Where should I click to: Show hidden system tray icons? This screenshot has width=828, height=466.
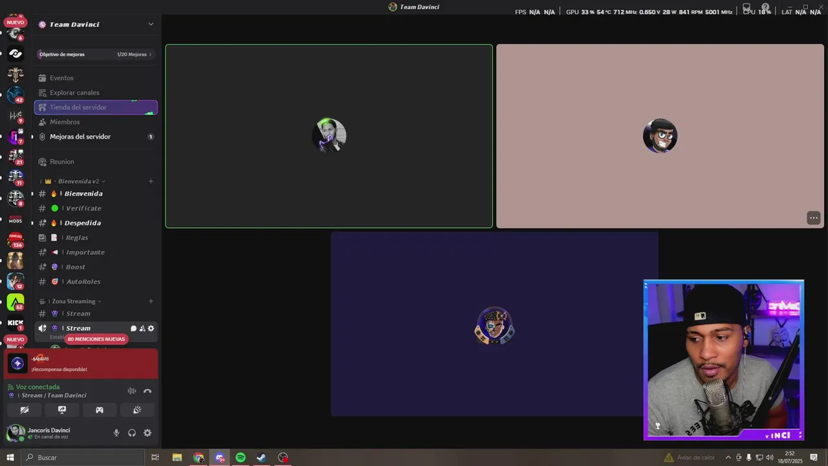tap(728, 458)
